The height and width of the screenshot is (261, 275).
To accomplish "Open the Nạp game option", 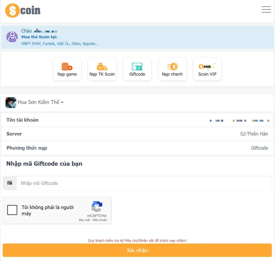I will (67, 69).
